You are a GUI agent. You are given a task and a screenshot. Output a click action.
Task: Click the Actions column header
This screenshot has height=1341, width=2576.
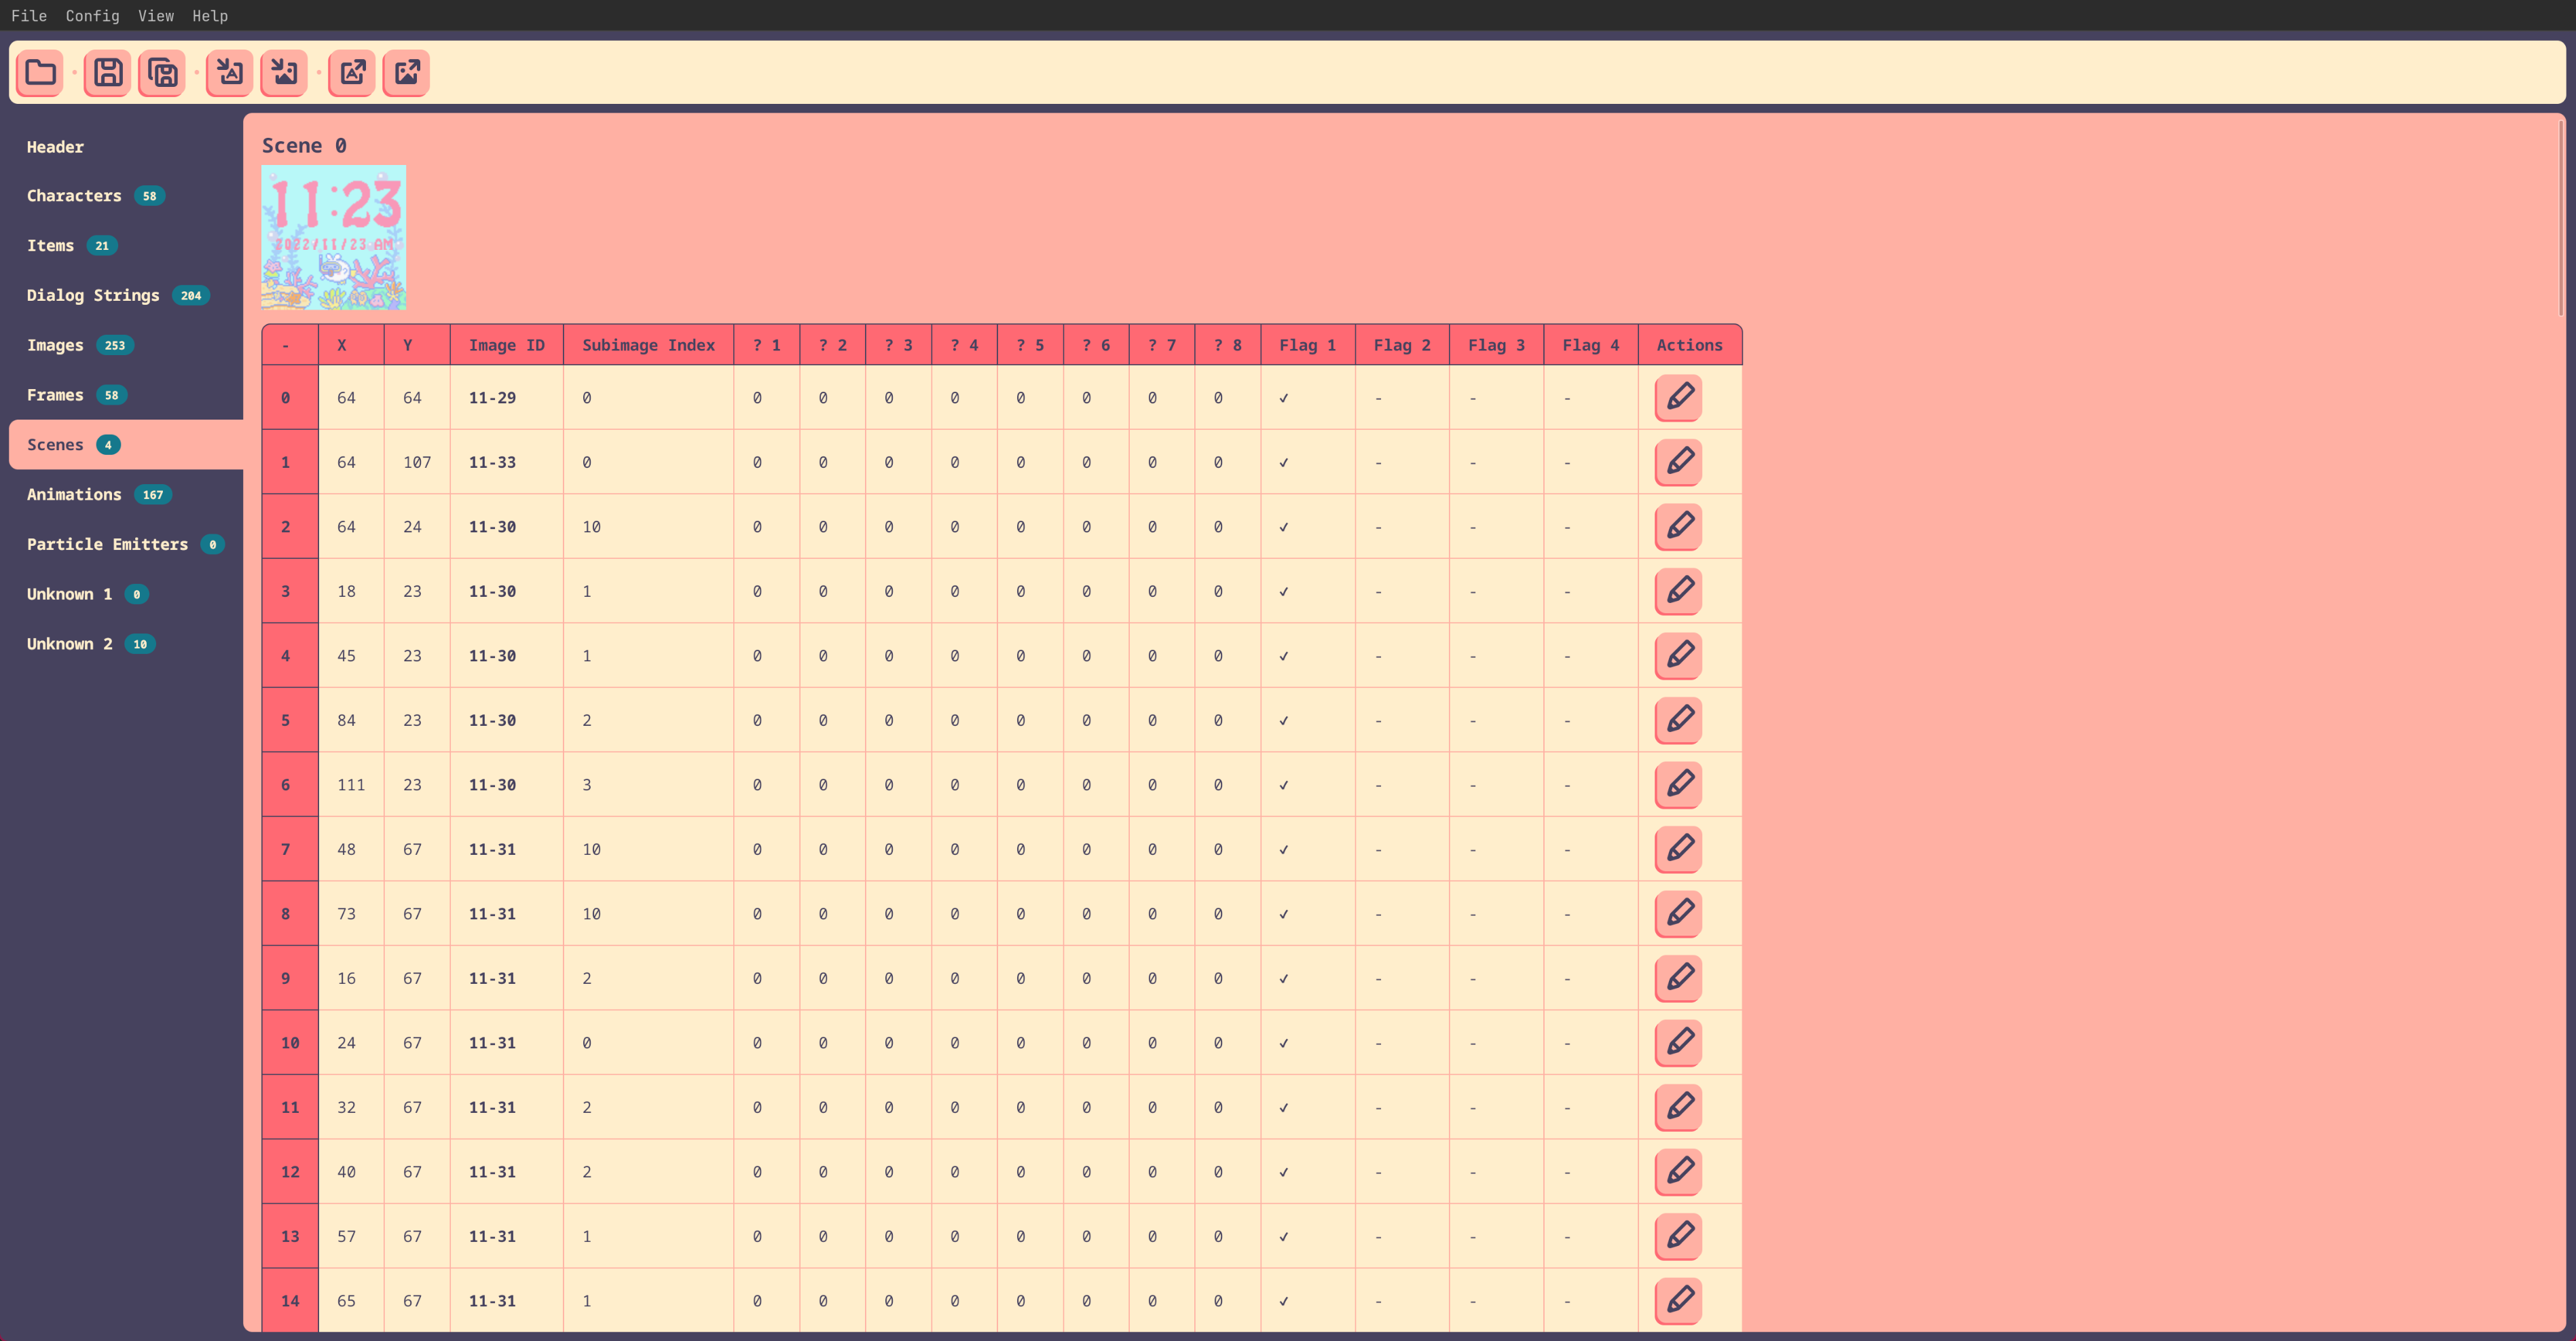point(1689,345)
